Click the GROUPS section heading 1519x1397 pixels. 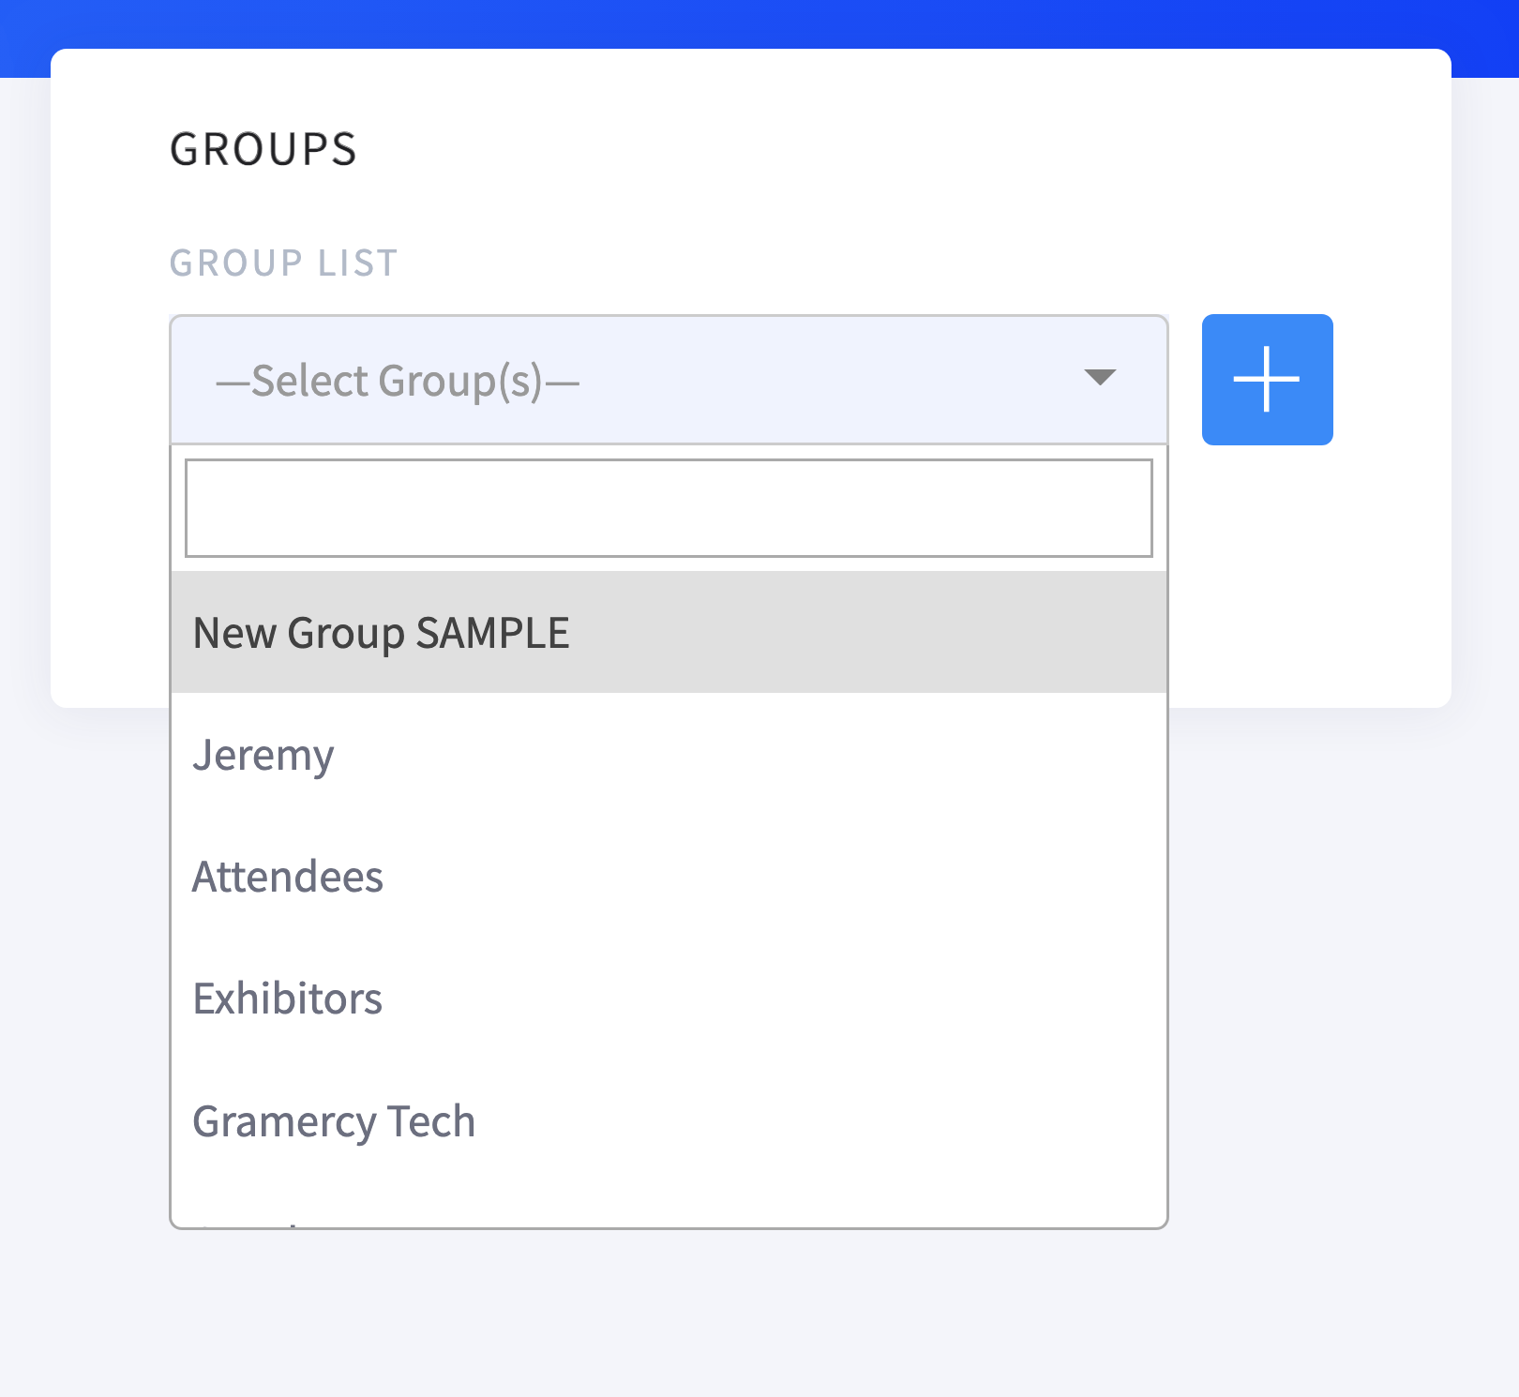(263, 149)
